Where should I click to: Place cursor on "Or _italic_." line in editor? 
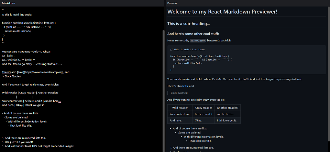tap(8, 56)
